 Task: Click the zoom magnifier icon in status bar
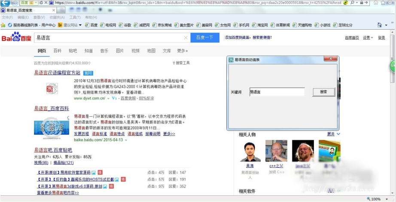[x=367, y=199]
